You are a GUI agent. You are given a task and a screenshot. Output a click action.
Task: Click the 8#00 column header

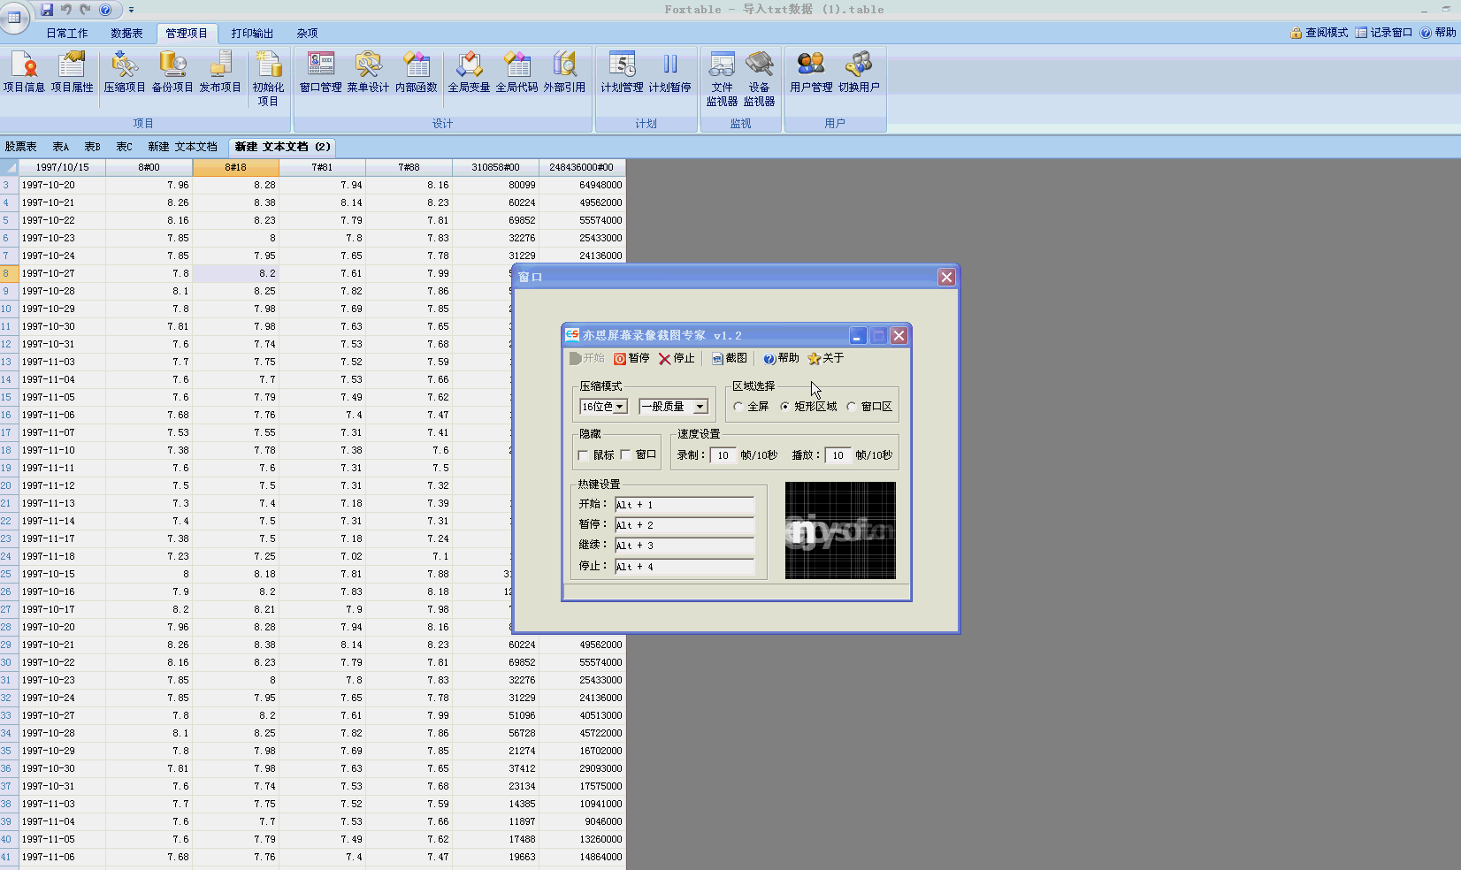click(x=149, y=167)
